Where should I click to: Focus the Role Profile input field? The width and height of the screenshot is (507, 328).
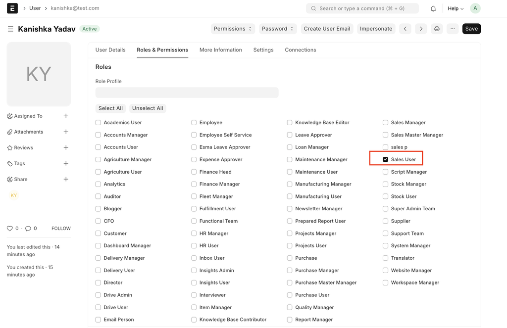coord(187,93)
